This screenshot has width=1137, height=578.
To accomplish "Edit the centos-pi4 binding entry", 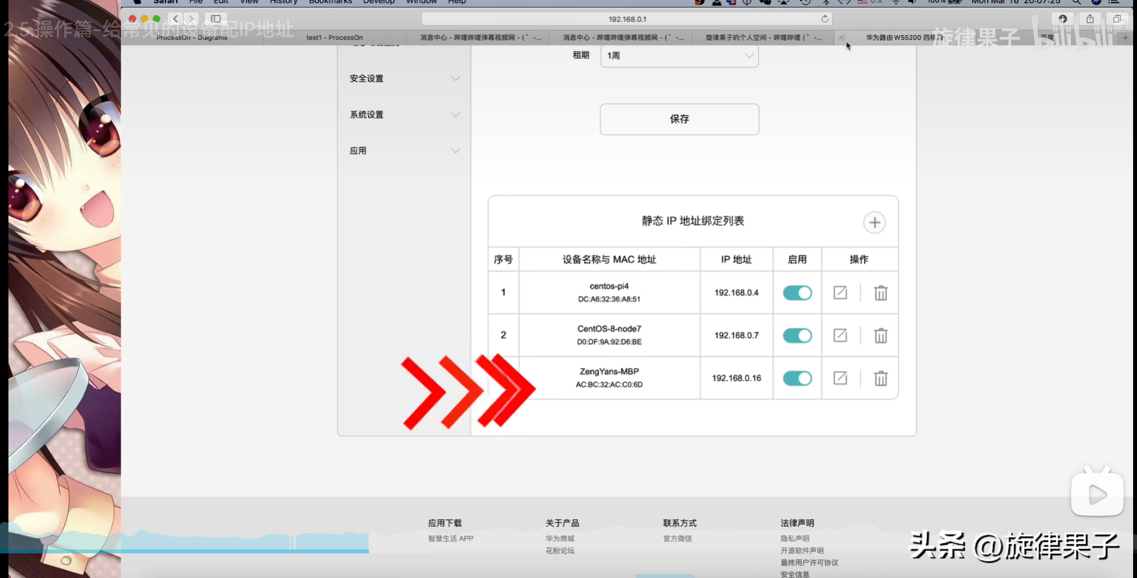I will (x=840, y=293).
